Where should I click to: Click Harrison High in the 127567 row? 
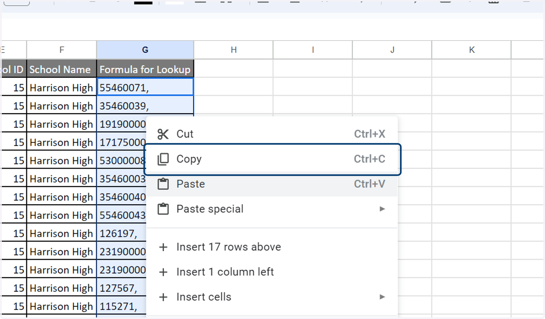tap(62, 288)
